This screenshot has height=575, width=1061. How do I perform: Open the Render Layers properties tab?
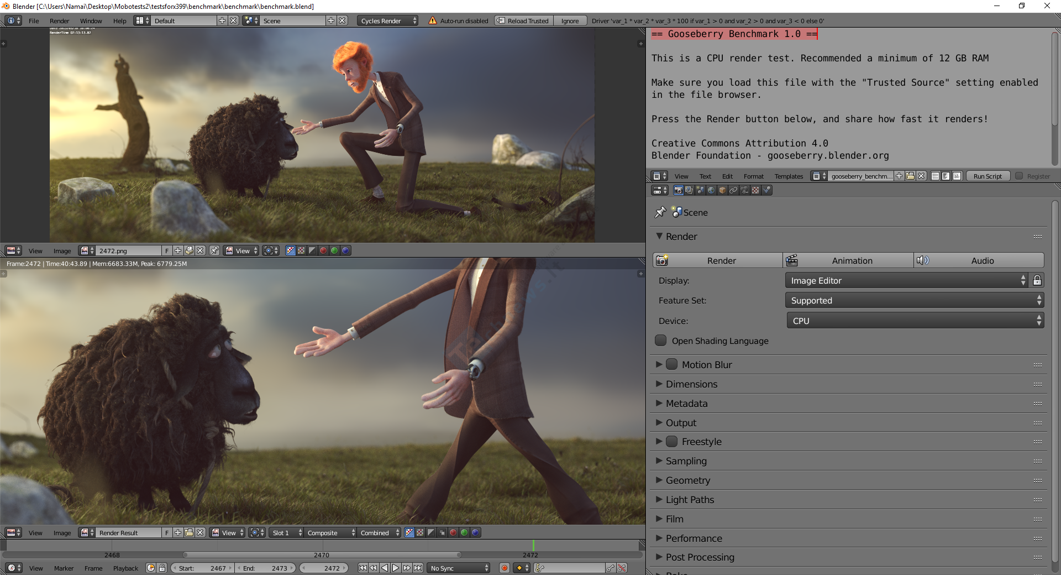click(x=689, y=190)
